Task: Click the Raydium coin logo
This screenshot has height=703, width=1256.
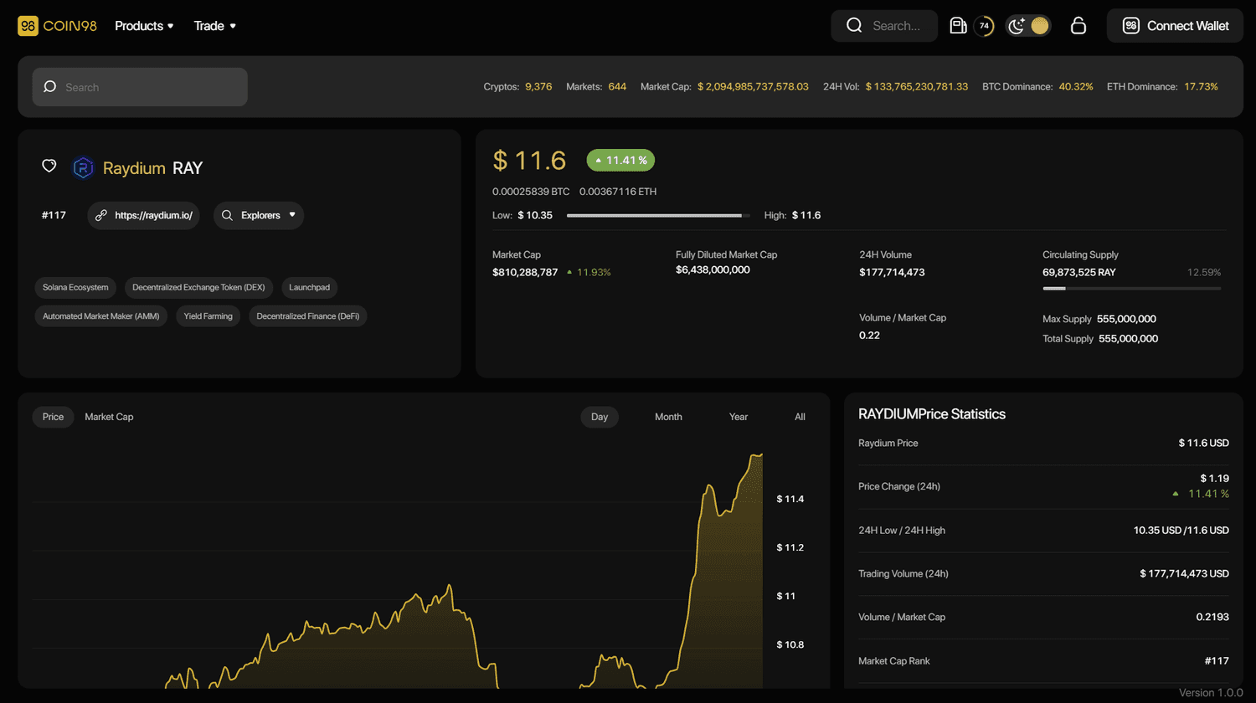Action: 83,168
